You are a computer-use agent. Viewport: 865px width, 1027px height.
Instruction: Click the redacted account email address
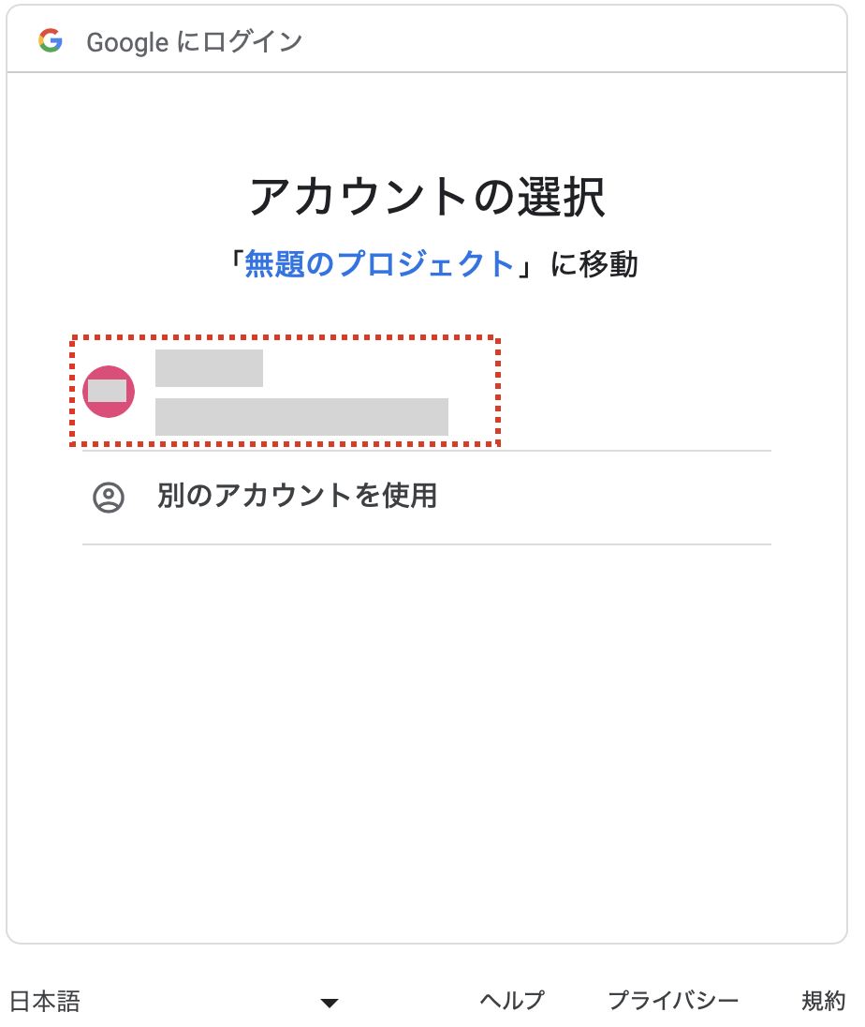[301, 417]
